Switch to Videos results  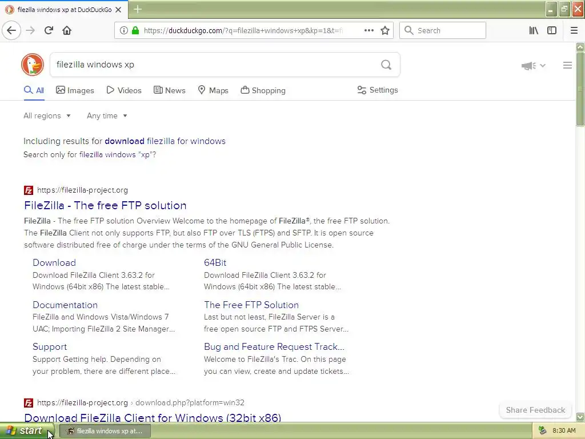coord(124,90)
